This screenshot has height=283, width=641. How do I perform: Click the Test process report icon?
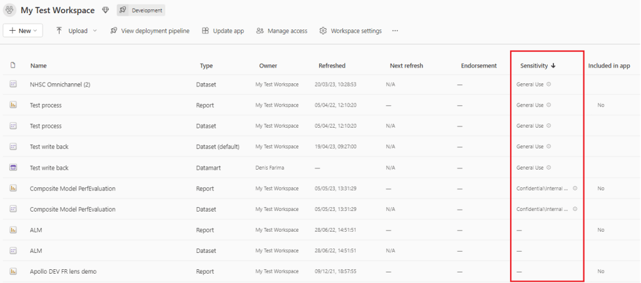tap(13, 105)
